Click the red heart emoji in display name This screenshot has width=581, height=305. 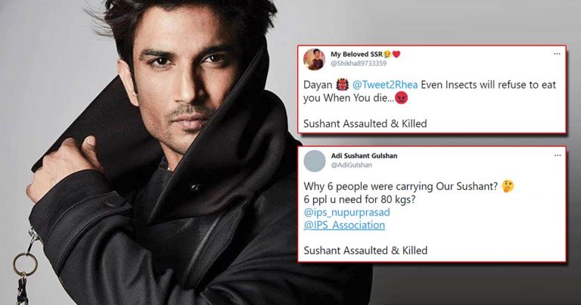coord(396,54)
